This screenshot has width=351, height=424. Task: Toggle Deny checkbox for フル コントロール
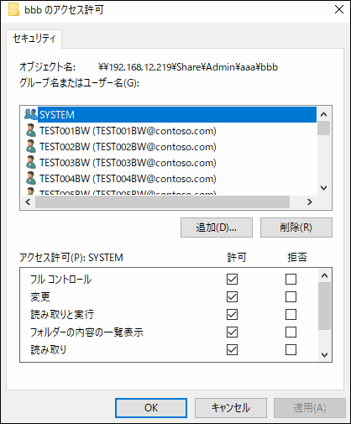(x=291, y=279)
